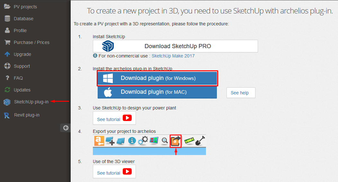Click the See help button
Screen dimensions: 338x182
tap(241, 93)
